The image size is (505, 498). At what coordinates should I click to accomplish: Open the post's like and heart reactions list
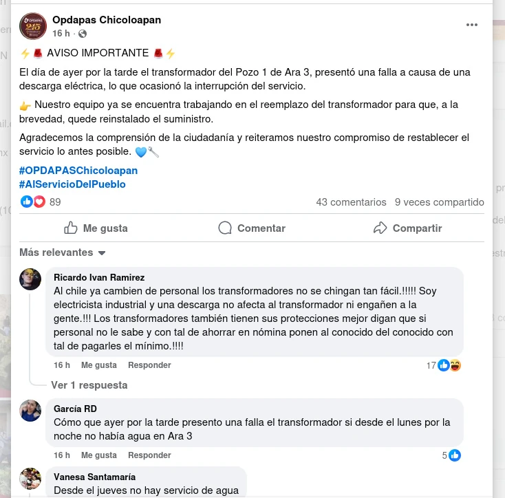(x=41, y=202)
